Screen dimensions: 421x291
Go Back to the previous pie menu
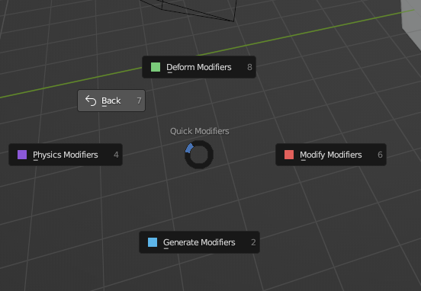111,101
